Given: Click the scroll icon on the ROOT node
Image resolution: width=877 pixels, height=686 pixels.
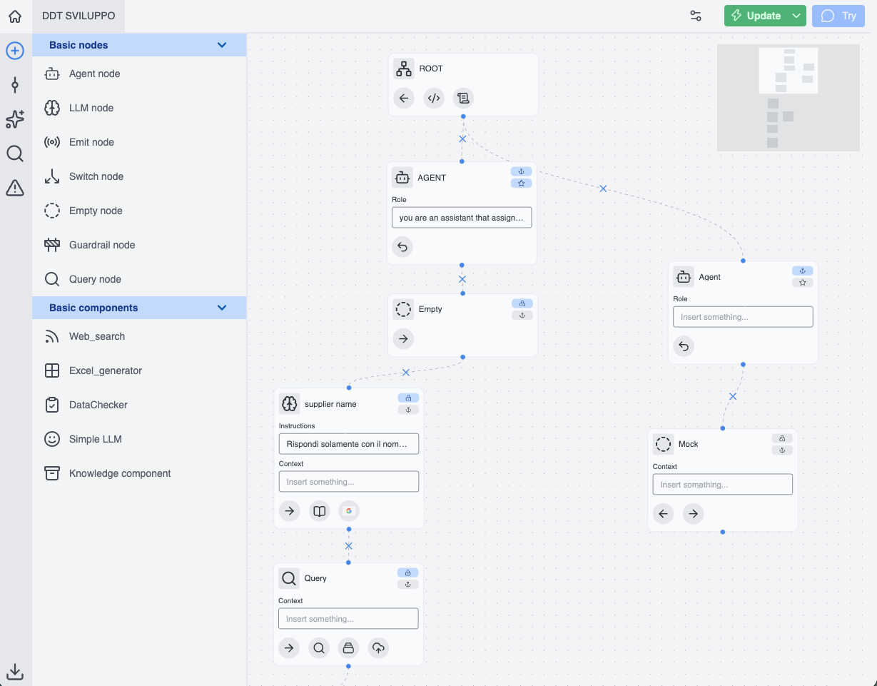Looking at the screenshot, I should 464,98.
